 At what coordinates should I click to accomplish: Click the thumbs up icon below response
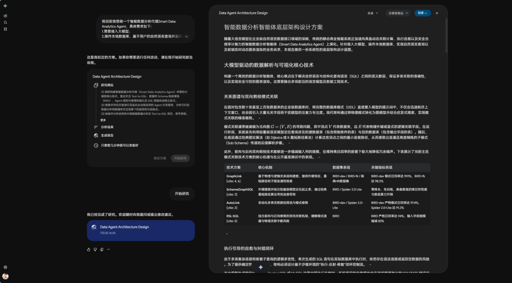(89, 249)
